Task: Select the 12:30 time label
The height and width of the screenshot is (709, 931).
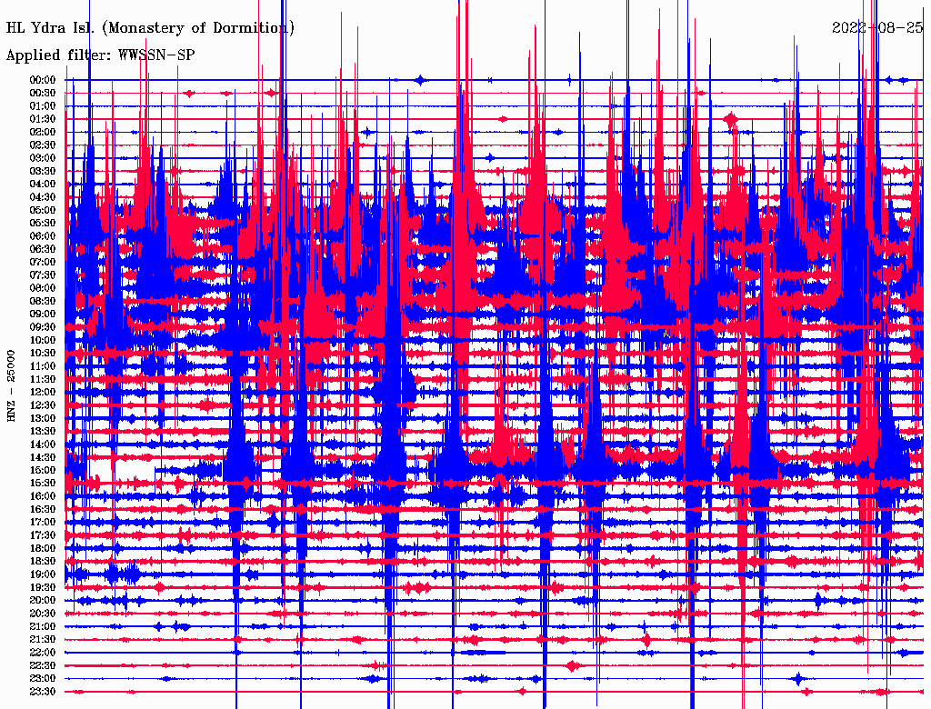Action: (43, 405)
